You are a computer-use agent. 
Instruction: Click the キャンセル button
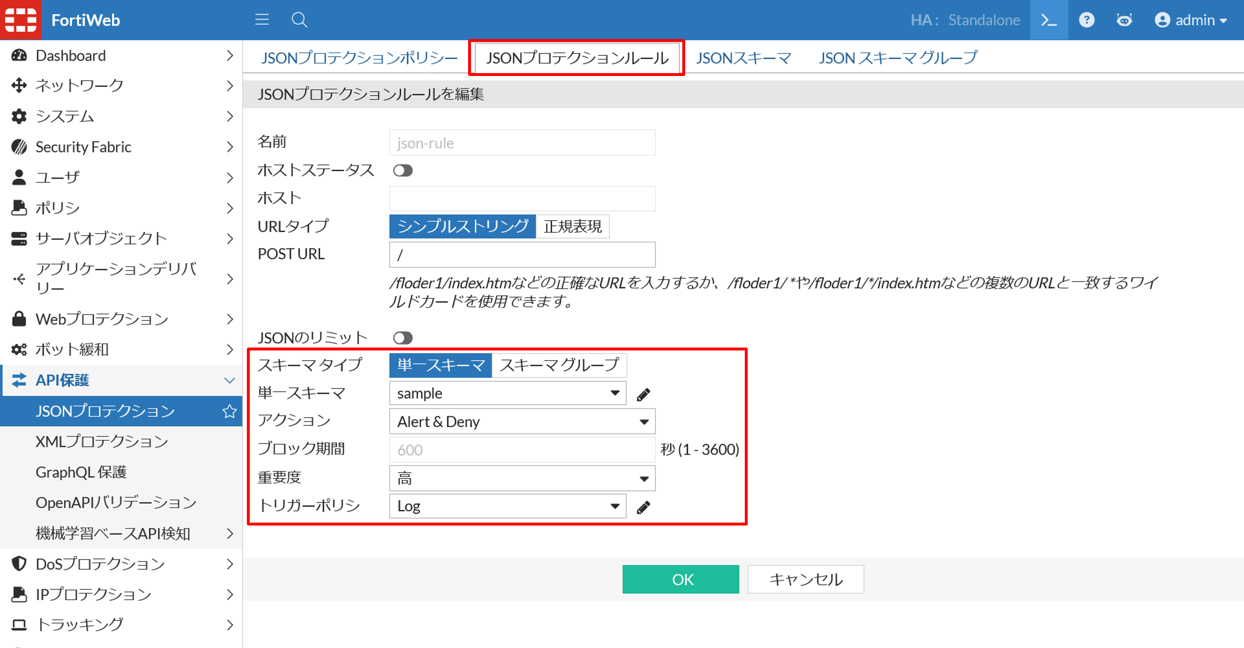tap(805, 579)
